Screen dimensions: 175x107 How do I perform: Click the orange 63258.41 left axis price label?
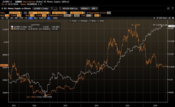pyautogui.click(x=4, y=65)
